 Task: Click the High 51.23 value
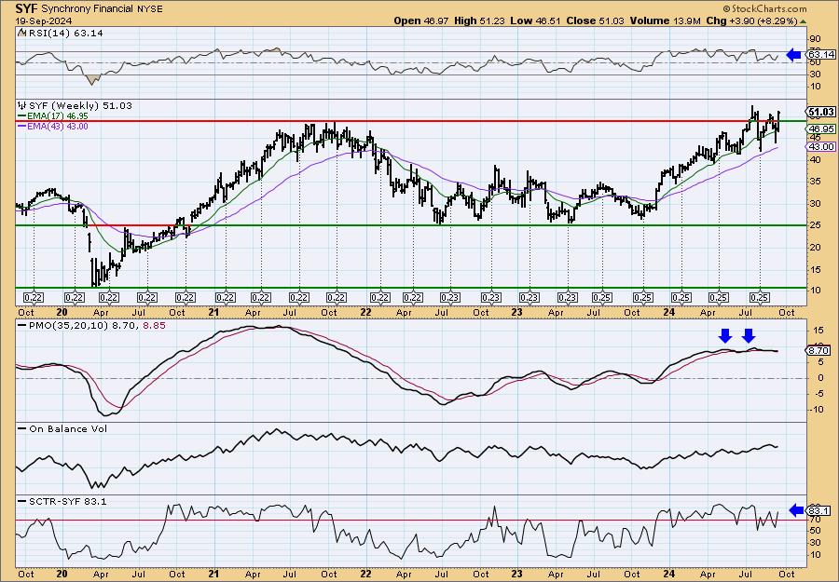tap(479, 20)
